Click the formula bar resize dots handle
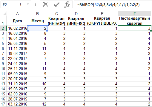The width and height of the screenshot is (152, 107). [36, 4]
